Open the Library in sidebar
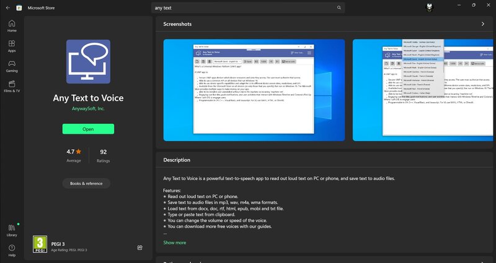This screenshot has width=496, height=263. pos(12,230)
